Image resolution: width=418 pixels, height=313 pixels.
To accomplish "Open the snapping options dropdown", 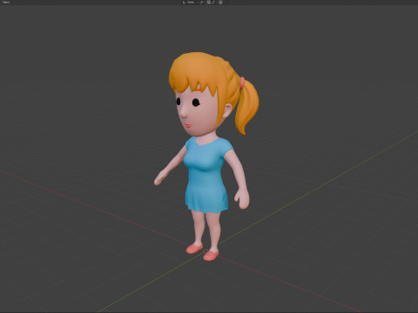I will 214,2.
